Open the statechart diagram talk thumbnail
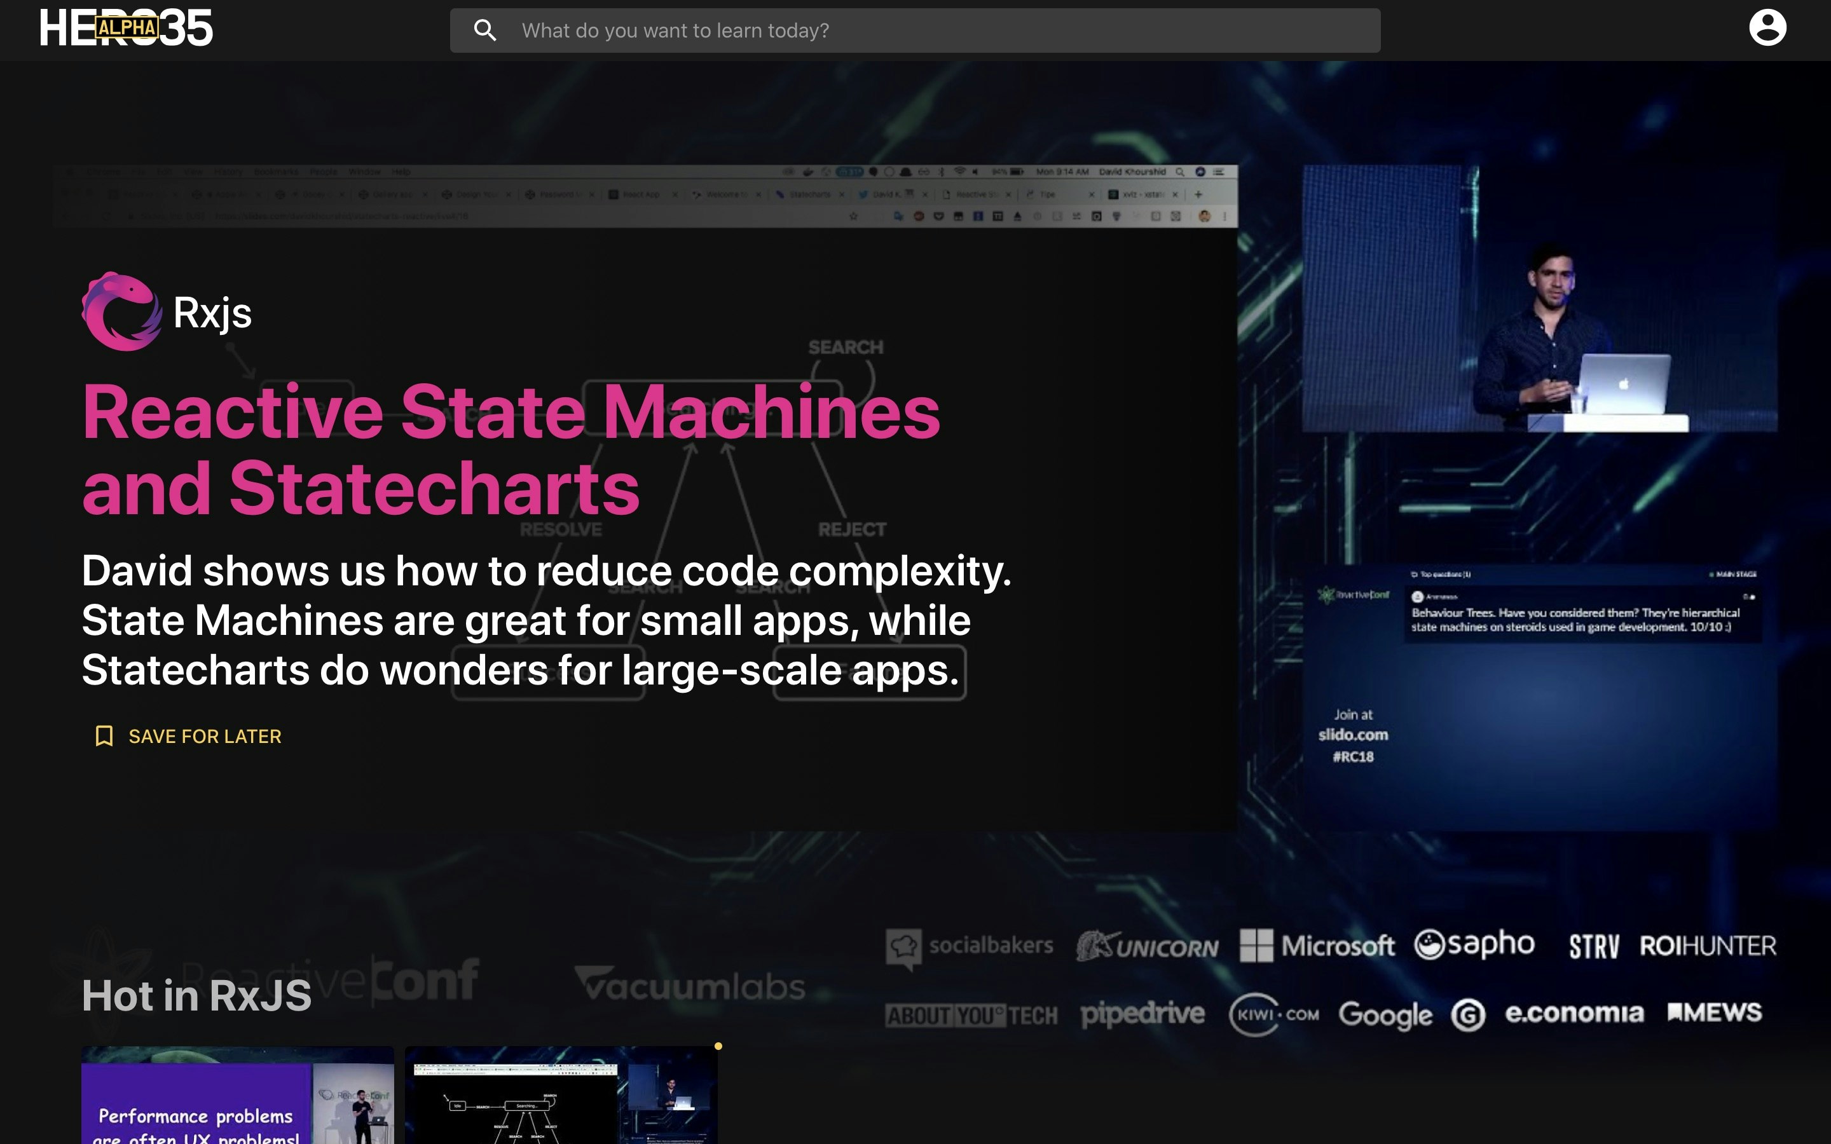The width and height of the screenshot is (1831, 1144). pos(561,1096)
